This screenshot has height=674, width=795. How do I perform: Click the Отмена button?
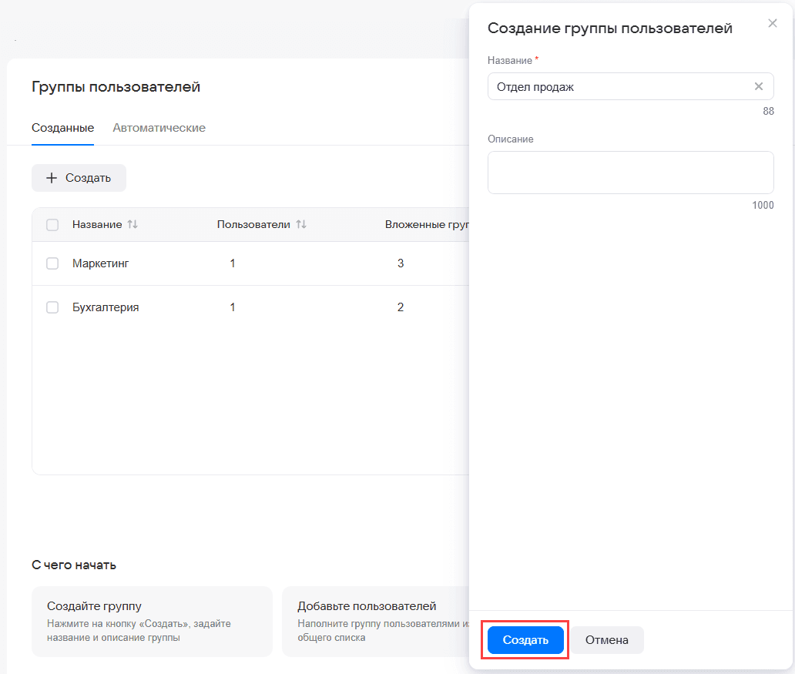[x=607, y=640]
